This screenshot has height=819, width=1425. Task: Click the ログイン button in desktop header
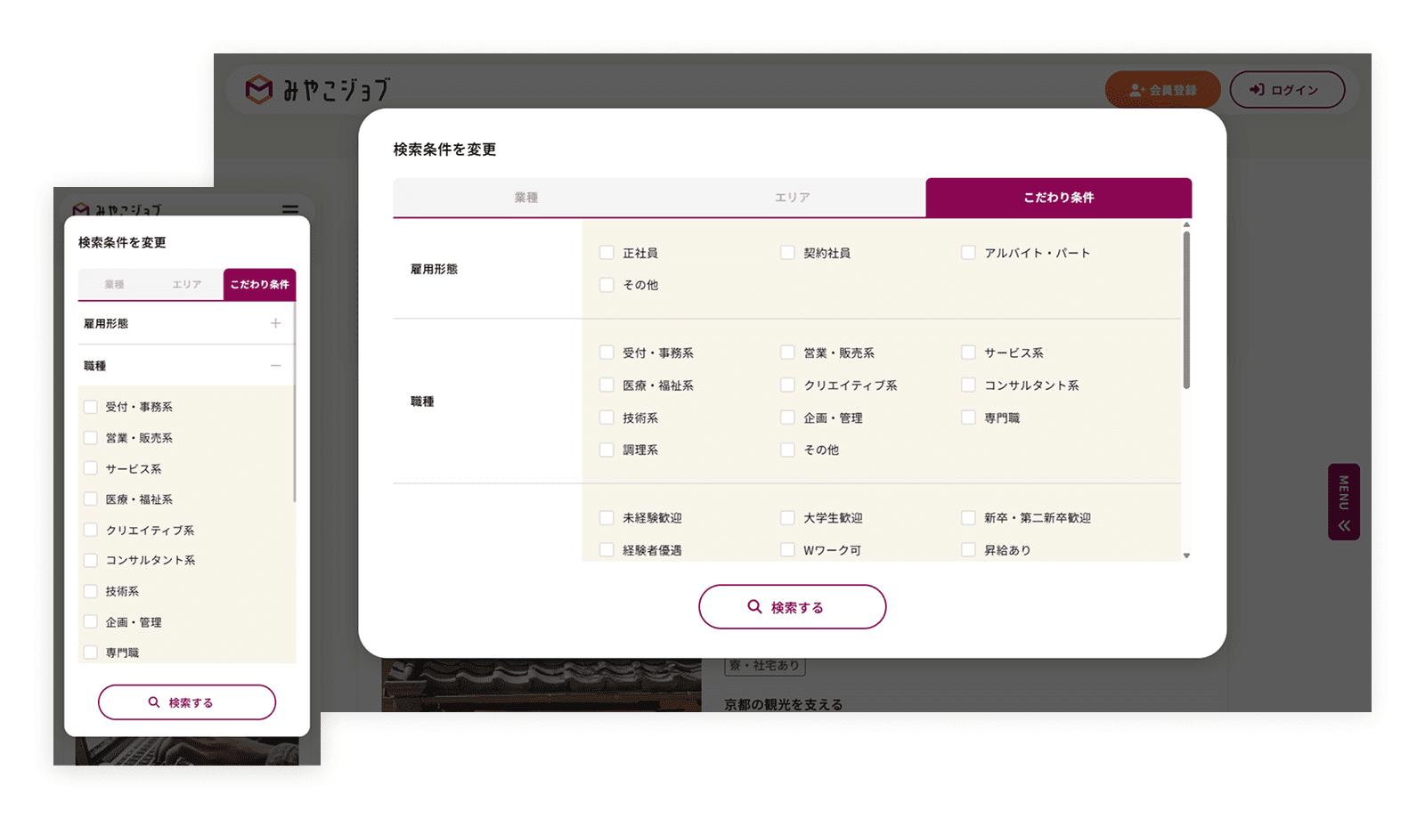1287,90
